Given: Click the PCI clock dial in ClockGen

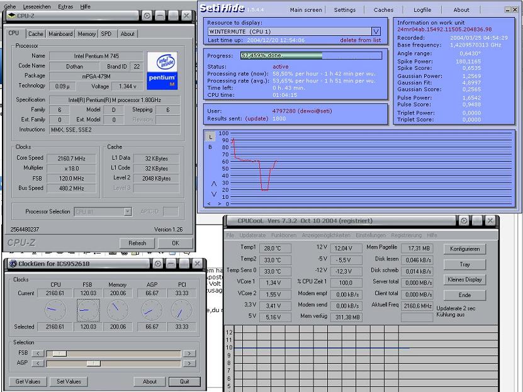Looking at the screenshot, I should point(181,310).
